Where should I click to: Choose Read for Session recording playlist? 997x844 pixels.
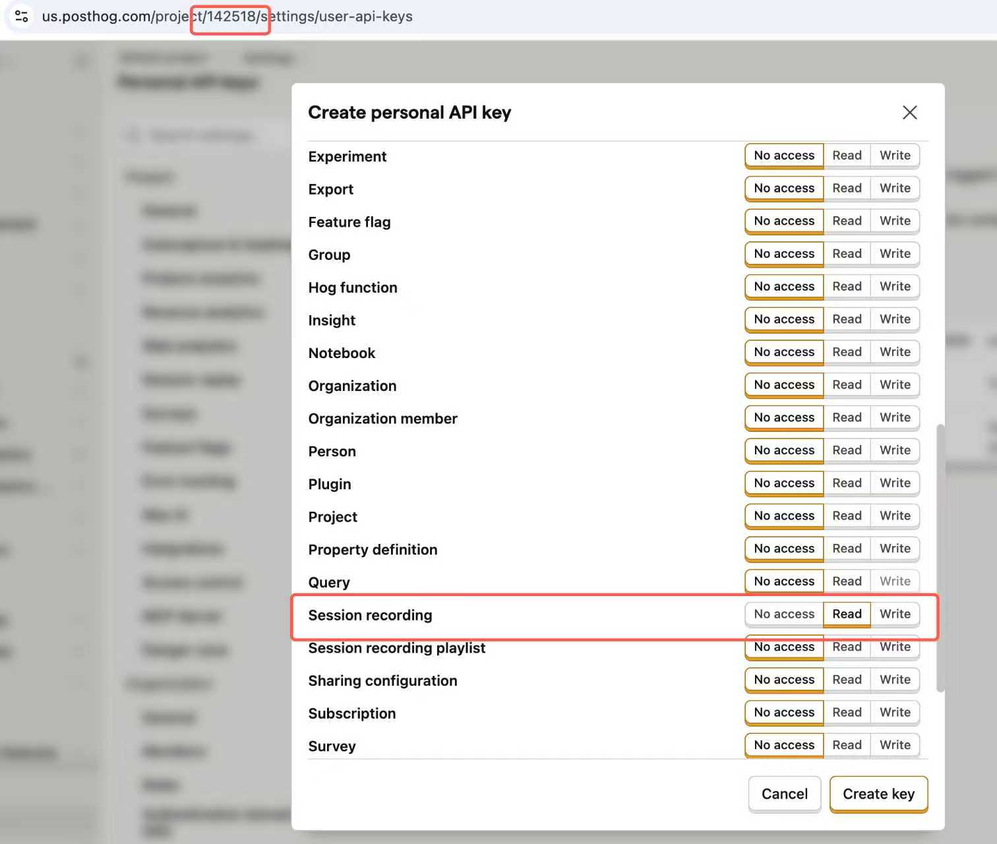[847, 648]
